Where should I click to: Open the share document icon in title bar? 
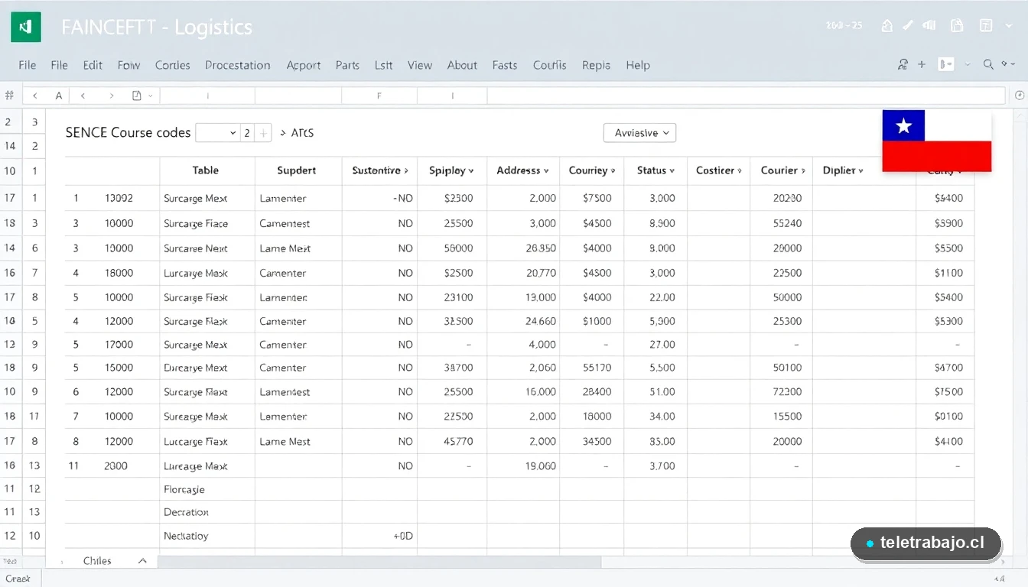[886, 25]
